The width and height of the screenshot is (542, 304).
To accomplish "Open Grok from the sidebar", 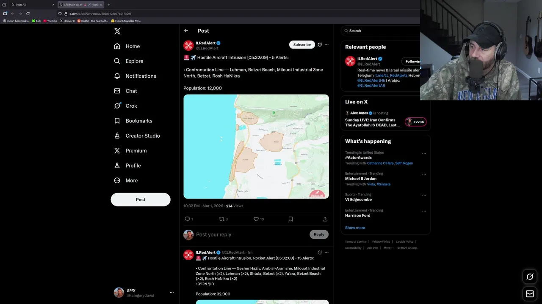I will pyautogui.click(x=125, y=106).
